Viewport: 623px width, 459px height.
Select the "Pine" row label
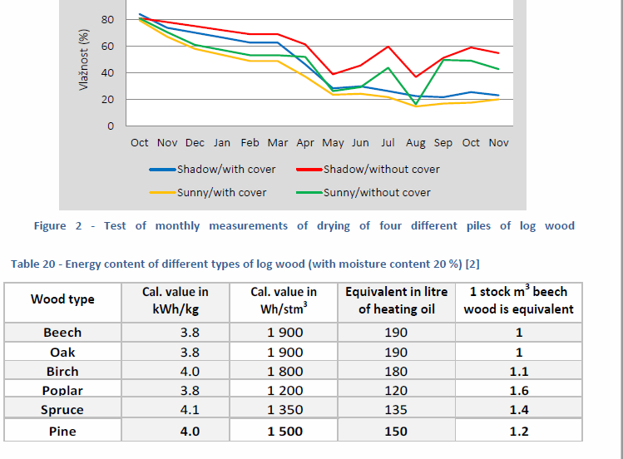point(62,431)
